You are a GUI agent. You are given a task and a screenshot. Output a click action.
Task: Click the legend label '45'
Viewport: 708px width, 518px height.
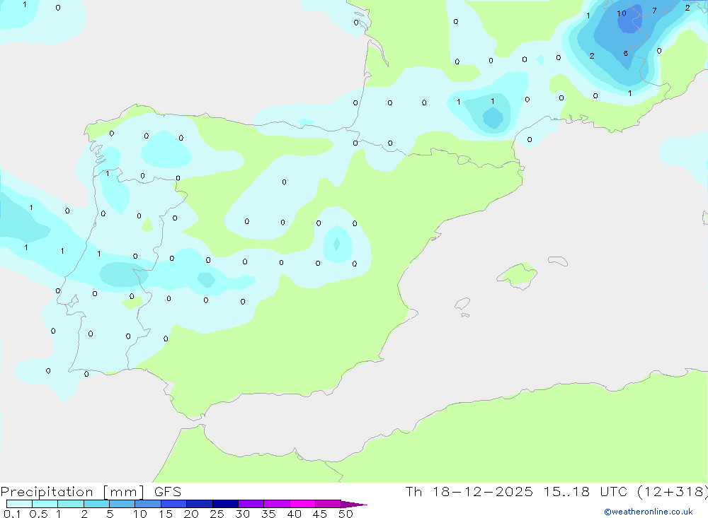pyautogui.click(x=320, y=514)
